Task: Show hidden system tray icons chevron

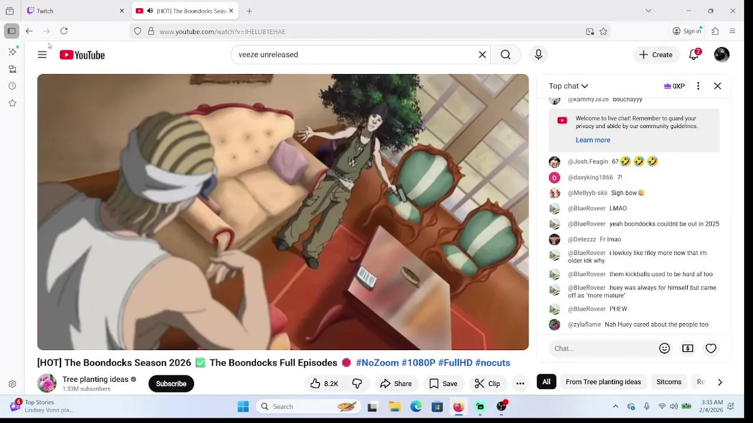Action: pyautogui.click(x=616, y=407)
